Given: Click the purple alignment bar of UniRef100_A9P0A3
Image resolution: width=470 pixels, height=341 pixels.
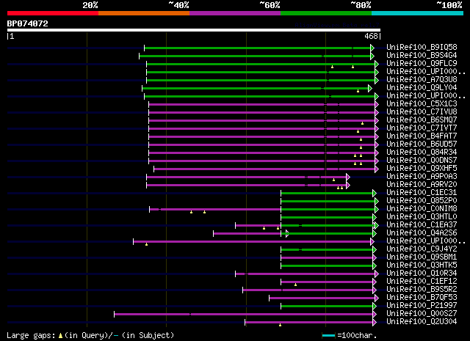Looking at the screenshot, I should (246, 177).
